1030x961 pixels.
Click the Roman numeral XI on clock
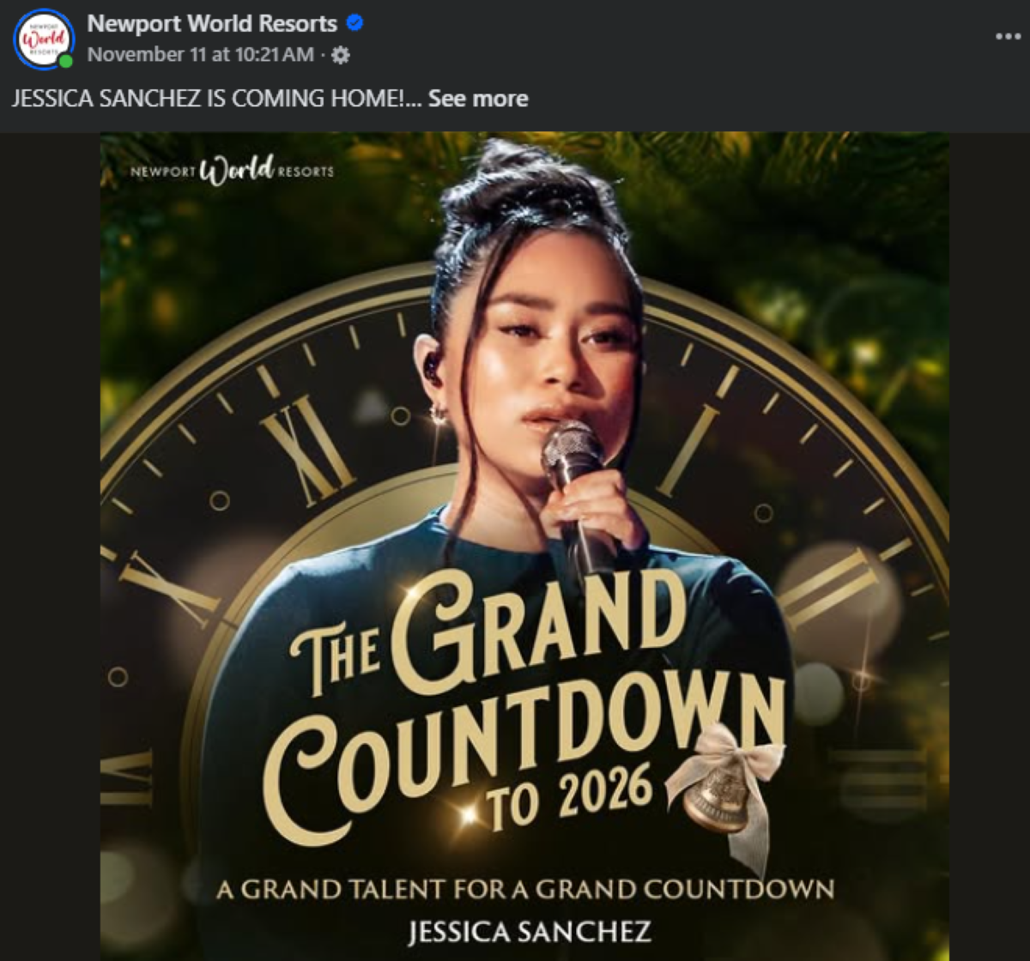point(306,448)
